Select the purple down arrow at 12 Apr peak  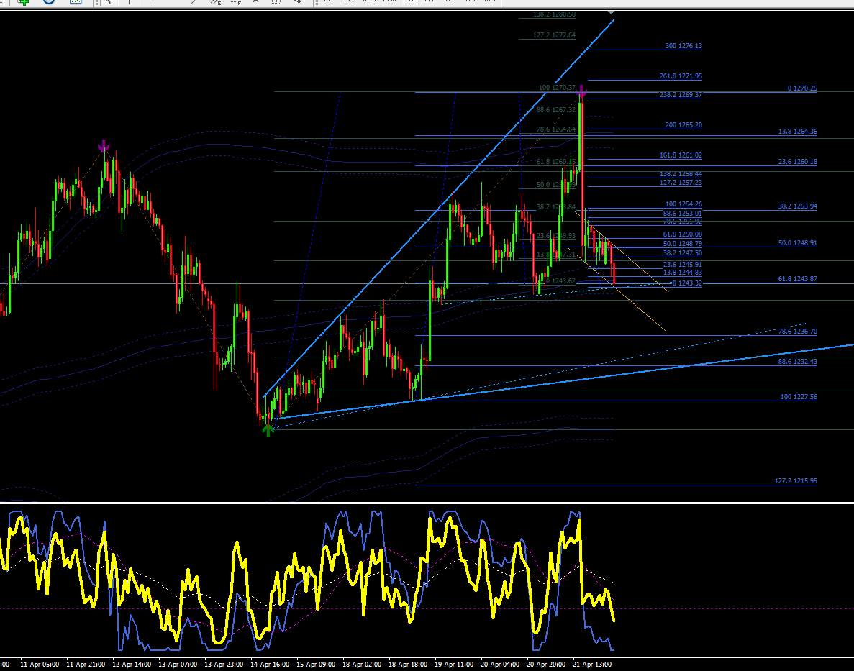pos(104,145)
